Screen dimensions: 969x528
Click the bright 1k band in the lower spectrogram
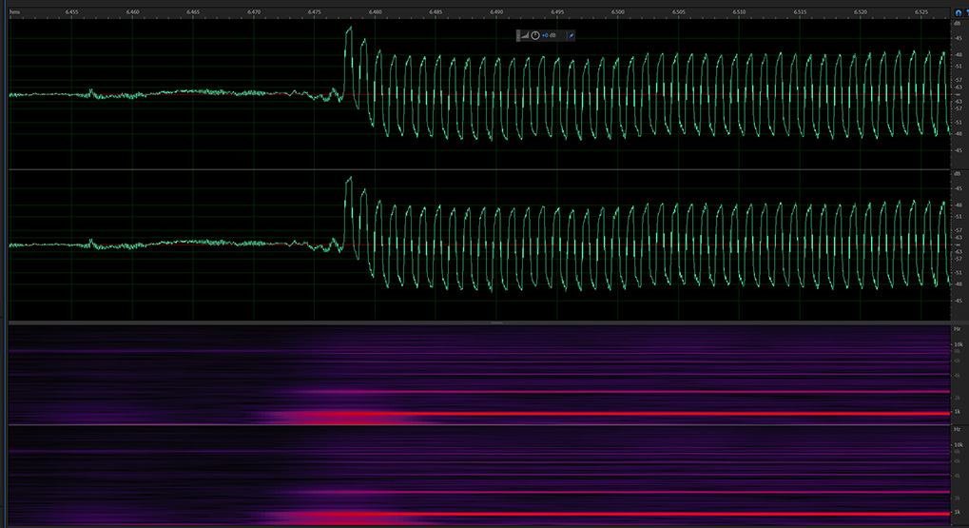666,514
